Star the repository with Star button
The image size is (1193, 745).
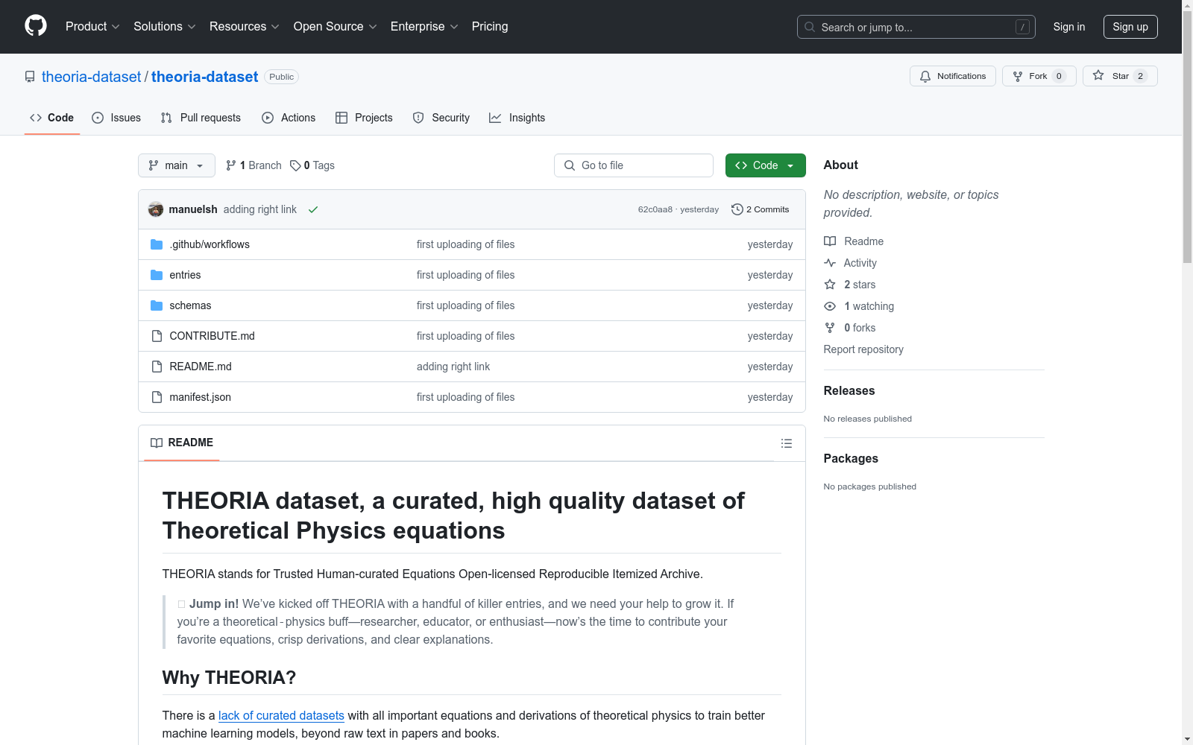[1120, 76]
